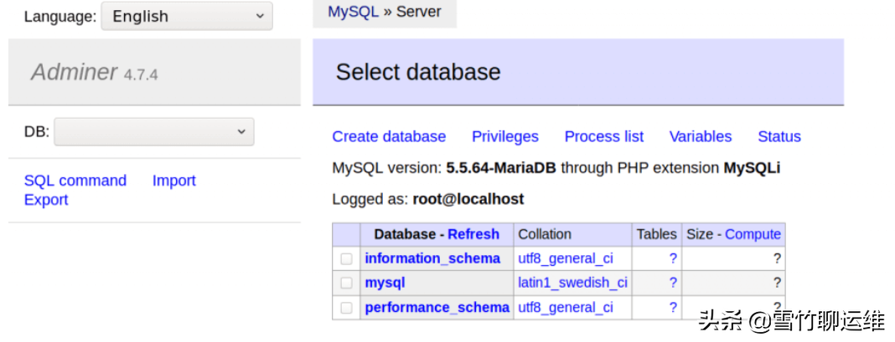Open the information_schema database
The width and height of the screenshot is (895, 342).
point(432,258)
